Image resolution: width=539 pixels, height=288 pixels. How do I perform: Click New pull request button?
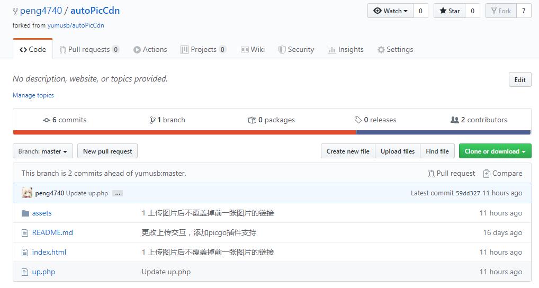[x=107, y=151]
